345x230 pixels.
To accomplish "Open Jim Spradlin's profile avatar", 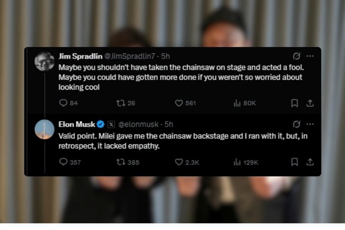I will [44, 61].
